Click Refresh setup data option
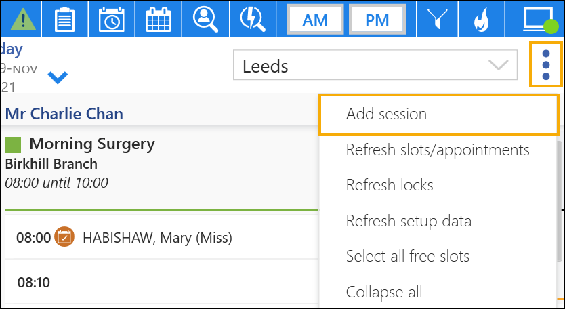Image resolution: width=565 pixels, height=309 pixels. click(x=409, y=221)
